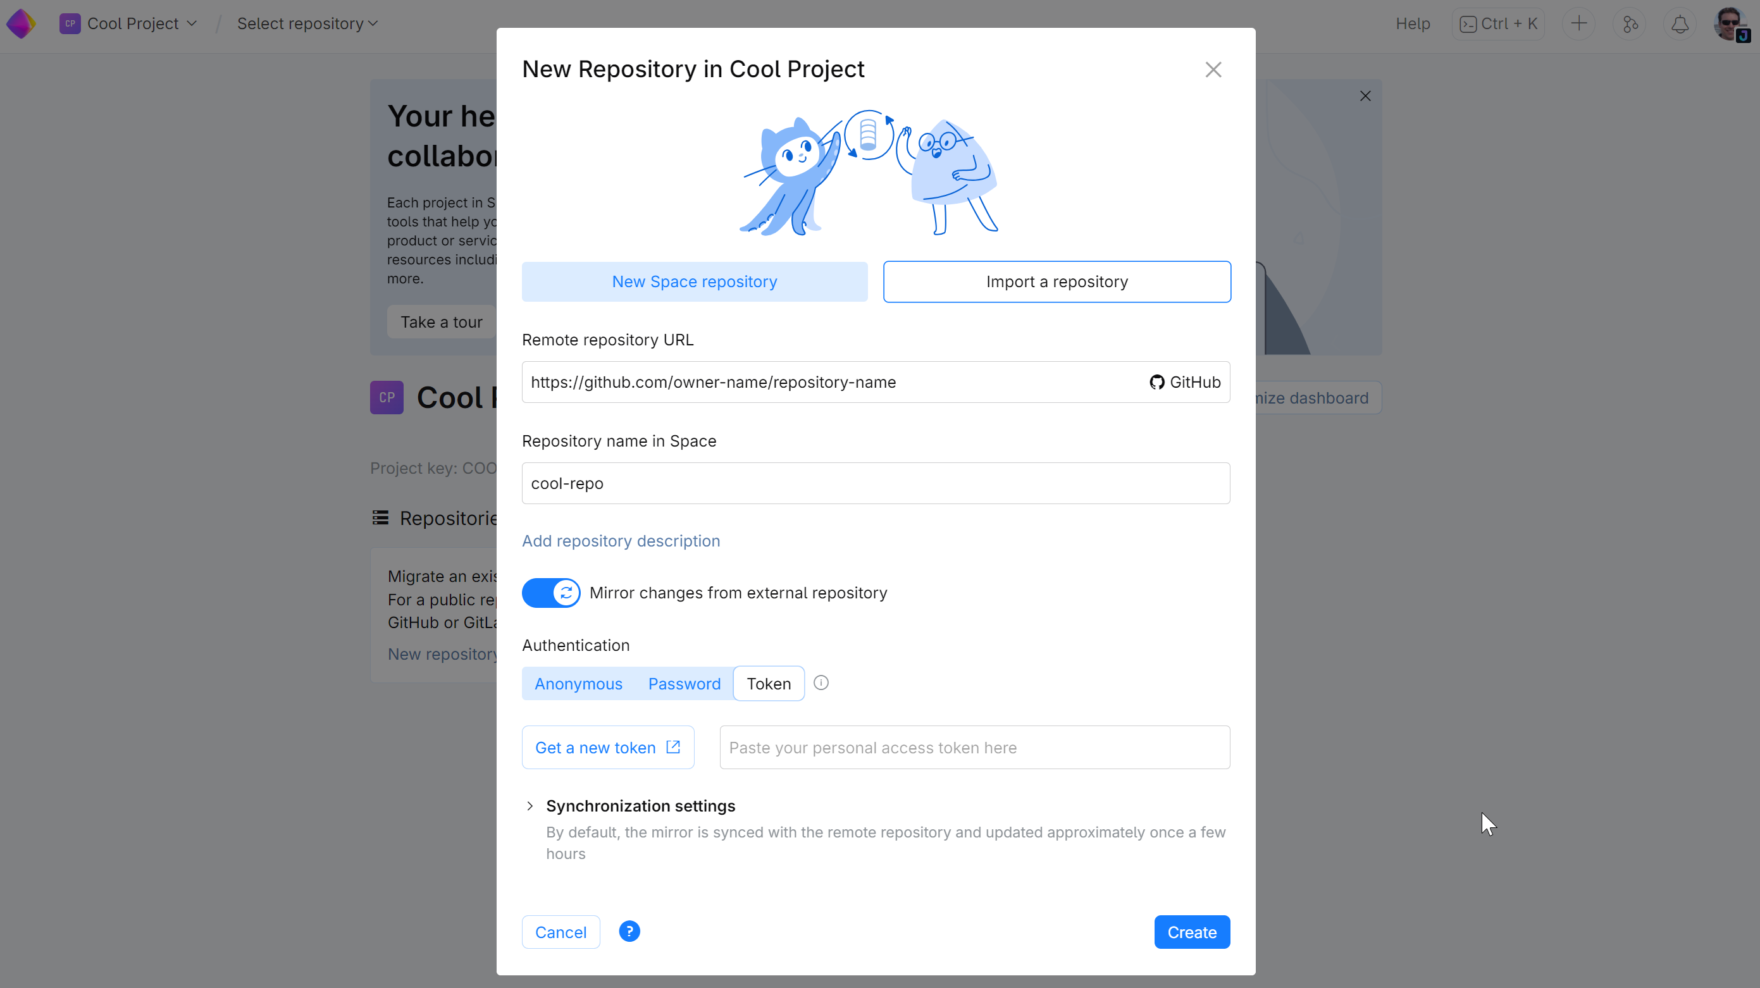Open the Cool Project dropdown
Viewport: 1760px width, 988px height.
(x=129, y=23)
